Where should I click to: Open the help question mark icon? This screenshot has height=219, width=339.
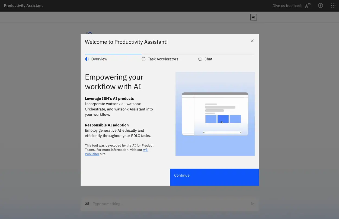(x=321, y=6)
